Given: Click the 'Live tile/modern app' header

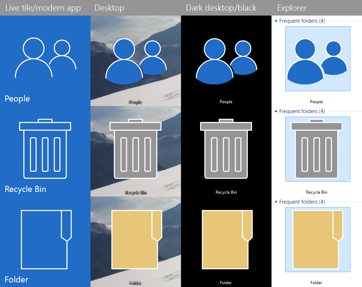Looking at the screenshot, I should pyautogui.click(x=43, y=8).
